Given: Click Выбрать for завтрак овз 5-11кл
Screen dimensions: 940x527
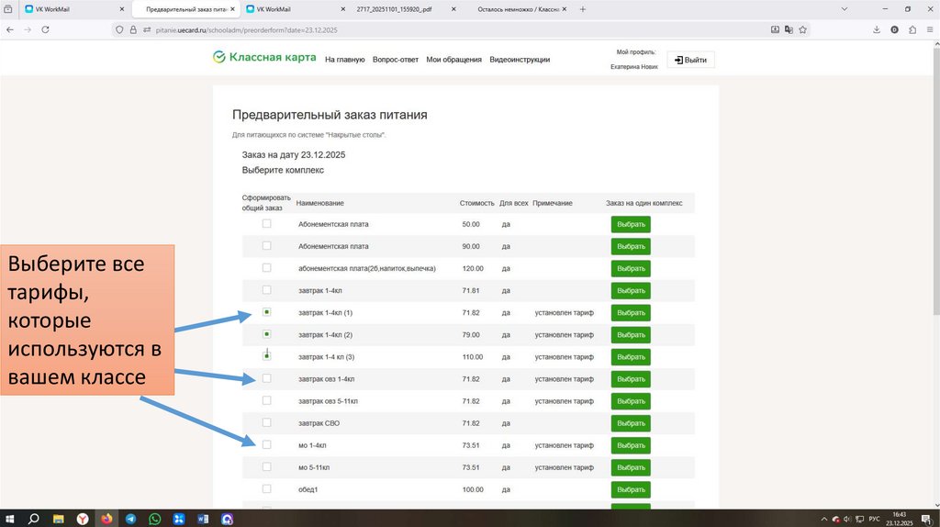Looking at the screenshot, I should click(631, 401).
